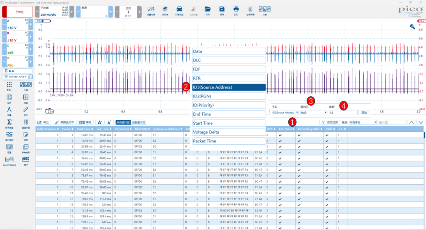Toggle the red stopped capture button
The width and height of the screenshot is (426, 230).
coord(18,12)
